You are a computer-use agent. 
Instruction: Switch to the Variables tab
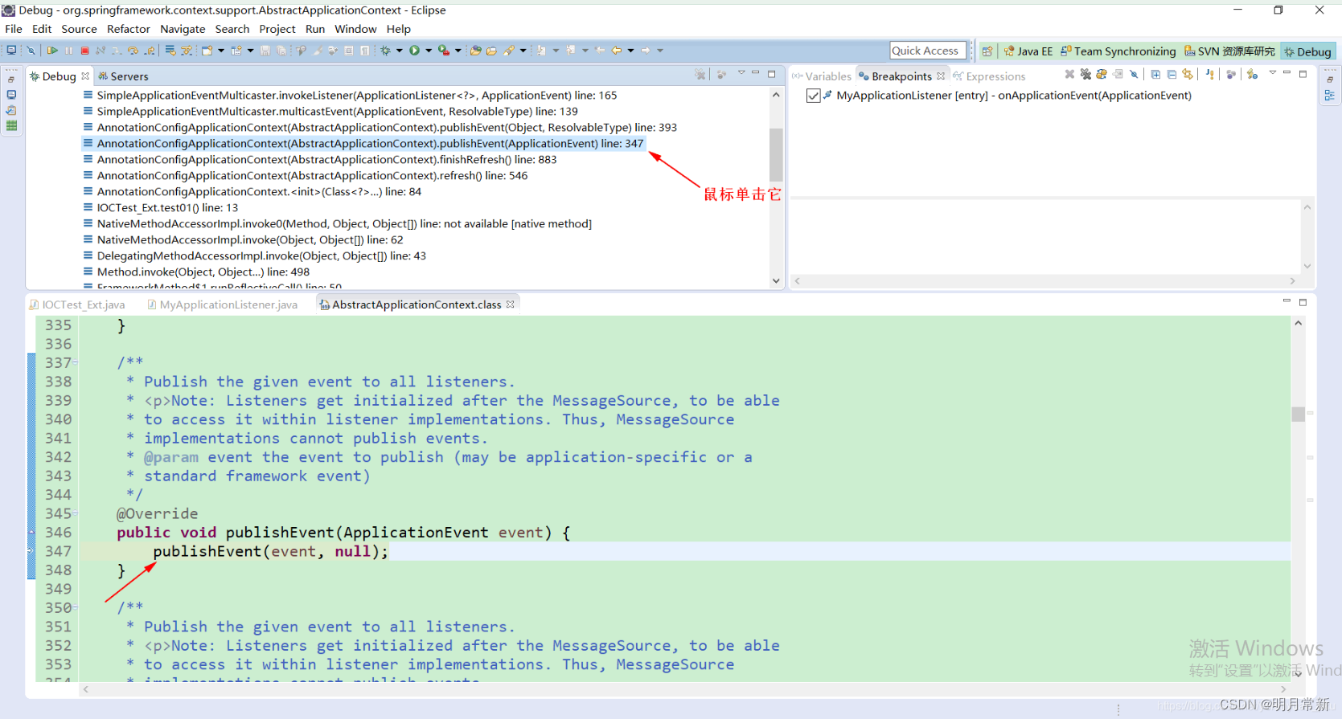[822, 76]
